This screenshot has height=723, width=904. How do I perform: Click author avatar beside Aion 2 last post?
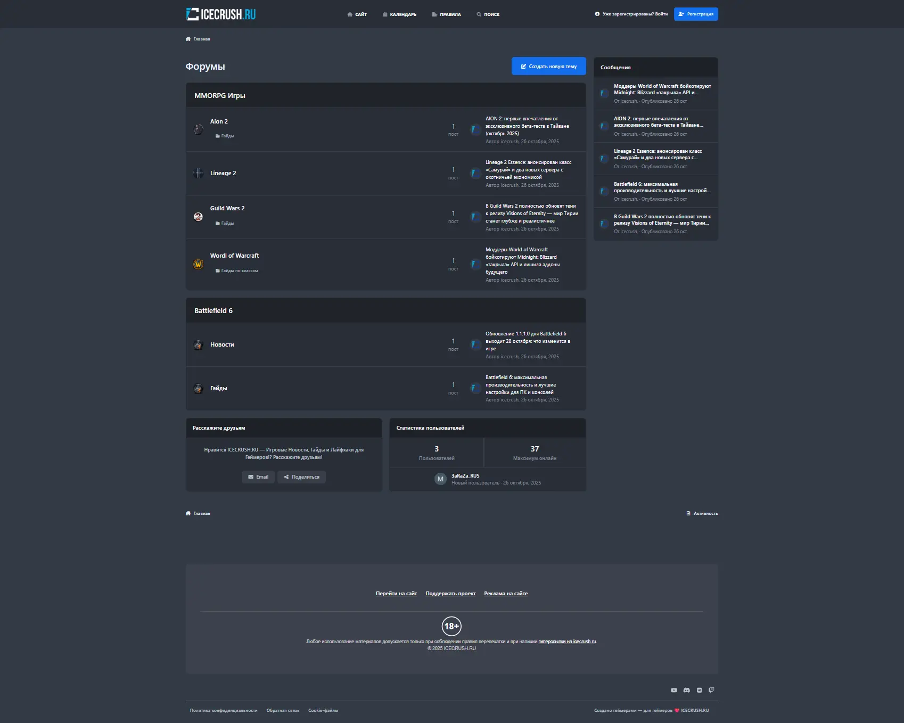point(476,129)
